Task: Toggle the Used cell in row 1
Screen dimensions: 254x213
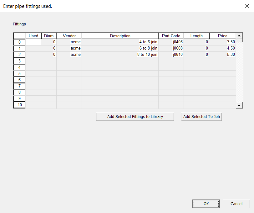Action: 33,48
